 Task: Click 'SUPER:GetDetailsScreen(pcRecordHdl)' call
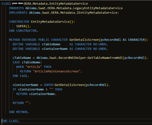click(76, 85)
